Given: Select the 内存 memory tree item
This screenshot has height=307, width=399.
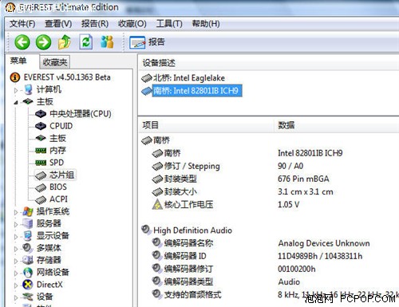Looking at the screenshot, I should [57, 151].
